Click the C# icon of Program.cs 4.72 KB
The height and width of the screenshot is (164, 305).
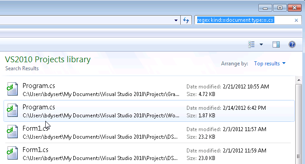click(12, 89)
